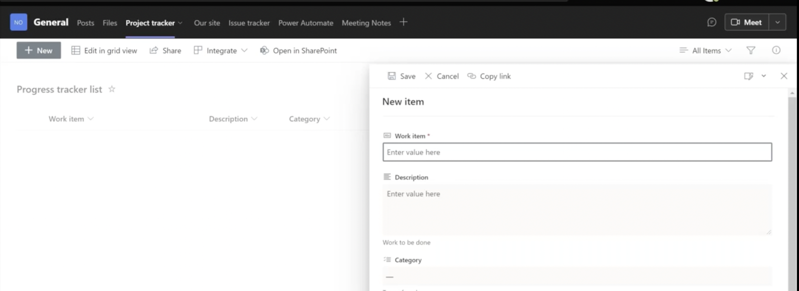The height and width of the screenshot is (291, 799).
Task: Favorite the Progress tracker list star
Action: (x=112, y=89)
